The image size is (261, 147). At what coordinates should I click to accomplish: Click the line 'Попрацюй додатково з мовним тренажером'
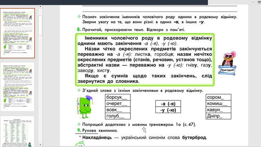[139, 125]
